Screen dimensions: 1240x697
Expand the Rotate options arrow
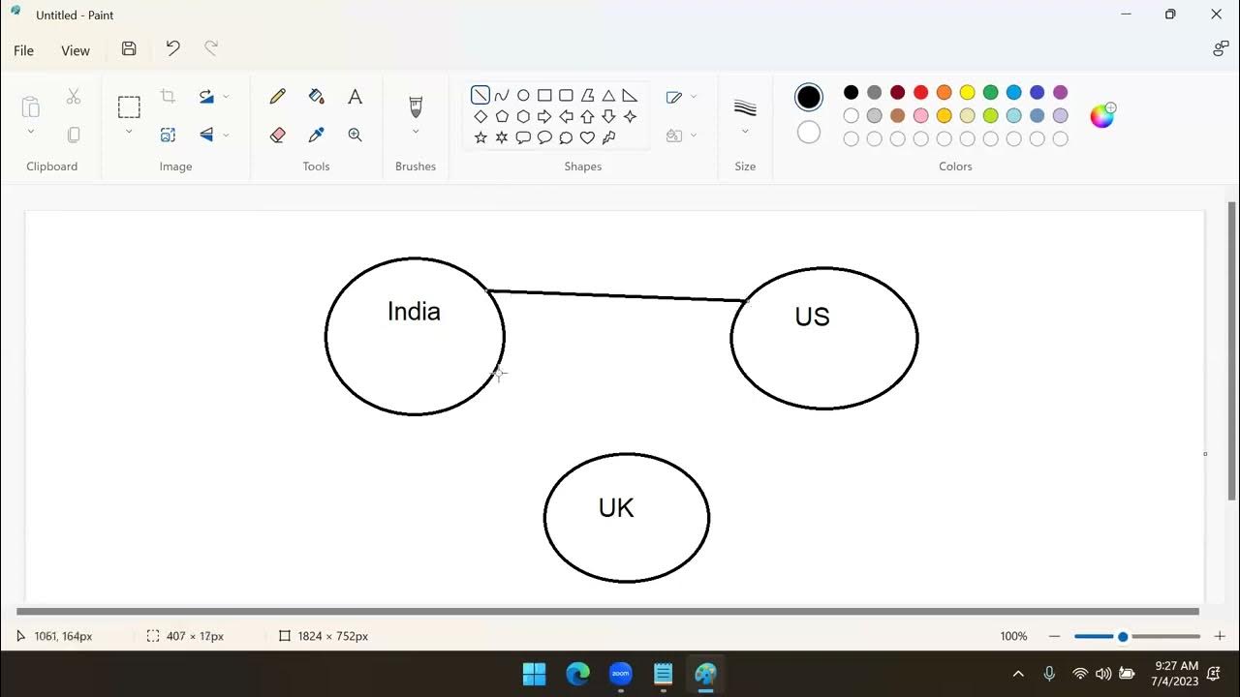point(226,96)
